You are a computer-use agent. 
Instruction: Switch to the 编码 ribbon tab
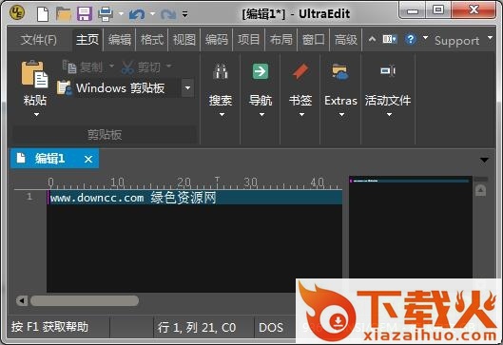tap(217, 40)
